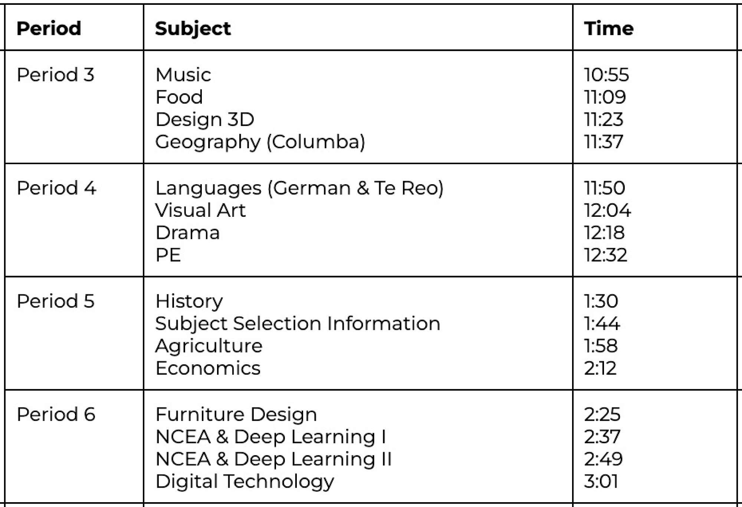
Task: Select the Drama subject text
Action: point(188,233)
